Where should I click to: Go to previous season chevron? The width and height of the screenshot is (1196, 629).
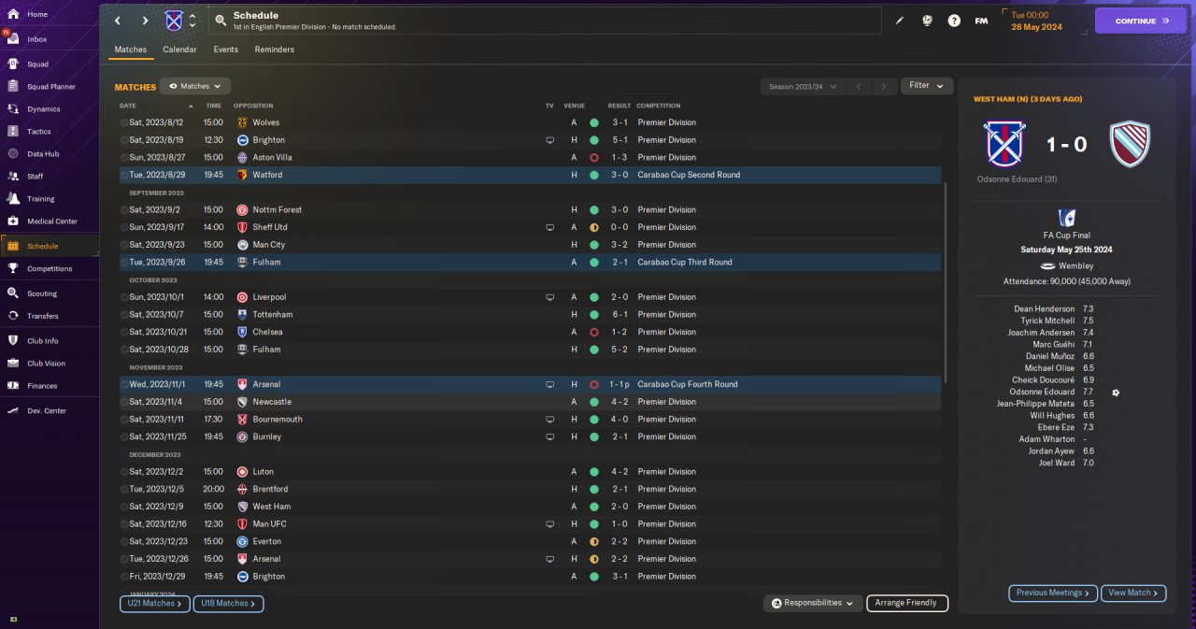858,86
